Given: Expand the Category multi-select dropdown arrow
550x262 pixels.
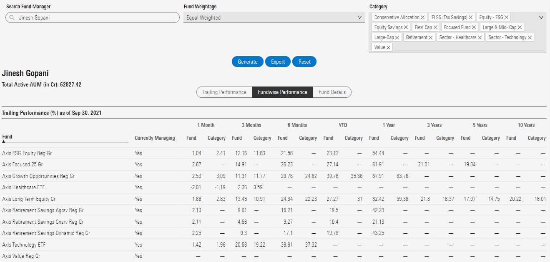Looking at the screenshot, I should (x=541, y=17).
